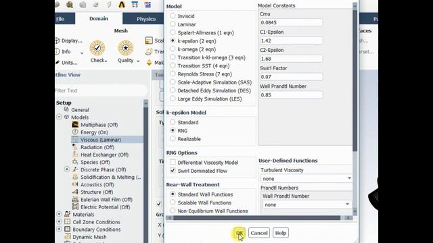Click the Eulerian Wall Film icon
The width and height of the screenshot is (433, 243).
pos(75,199)
